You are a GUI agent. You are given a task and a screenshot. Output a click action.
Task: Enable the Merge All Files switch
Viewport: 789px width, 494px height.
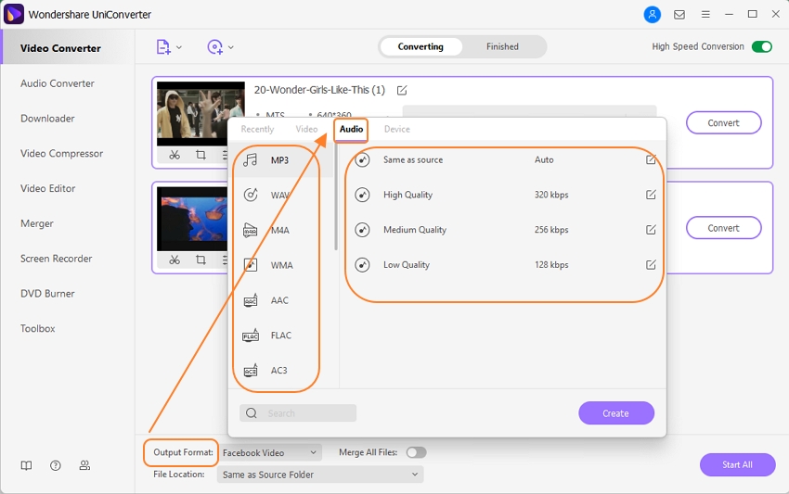click(416, 452)
